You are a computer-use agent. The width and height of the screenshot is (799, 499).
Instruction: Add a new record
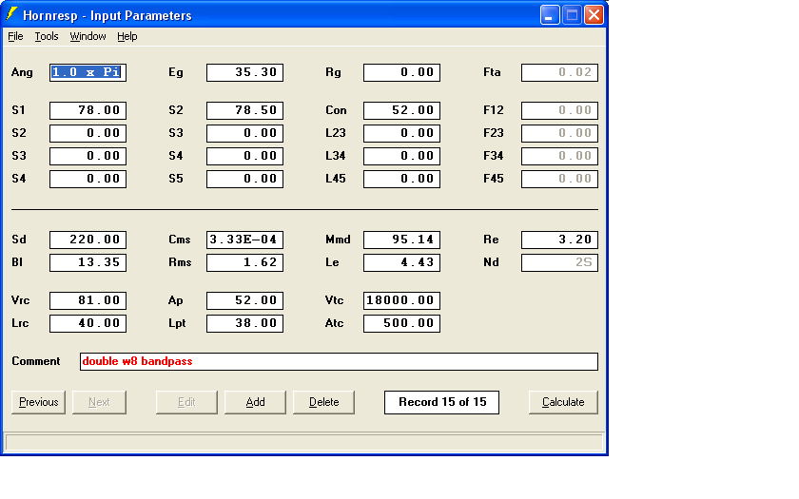pos(255,402)
